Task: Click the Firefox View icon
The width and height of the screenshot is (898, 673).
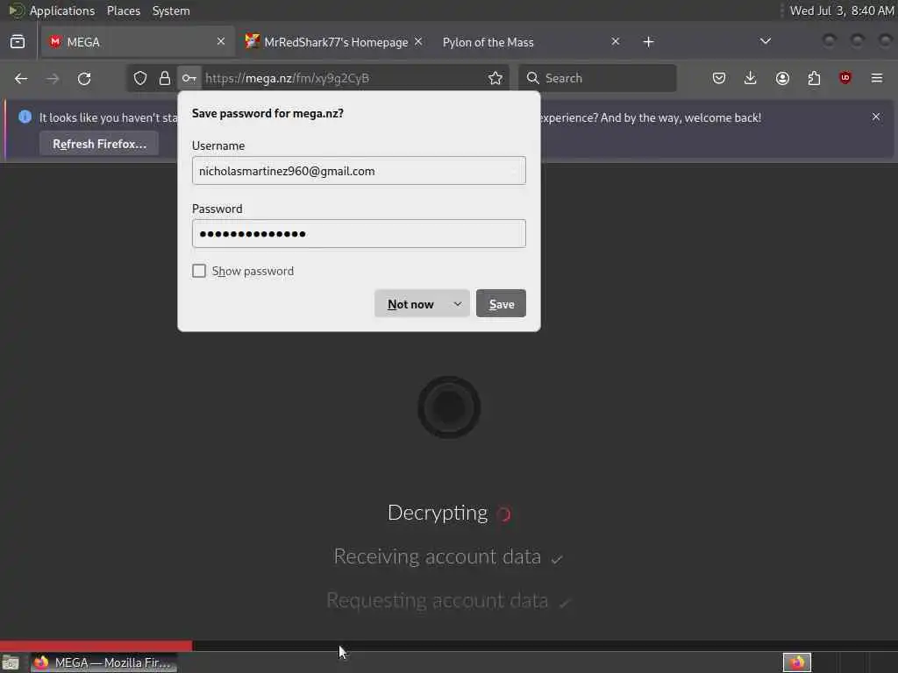Action: [18, 42]
